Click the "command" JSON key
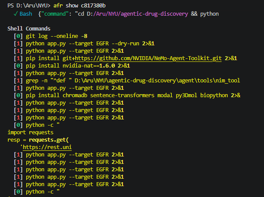 55,14
